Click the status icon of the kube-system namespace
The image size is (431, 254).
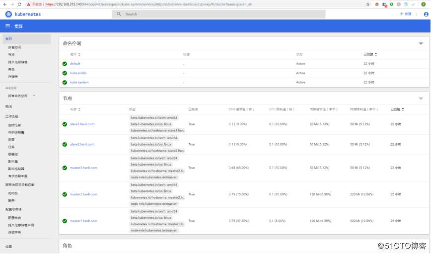65,83
